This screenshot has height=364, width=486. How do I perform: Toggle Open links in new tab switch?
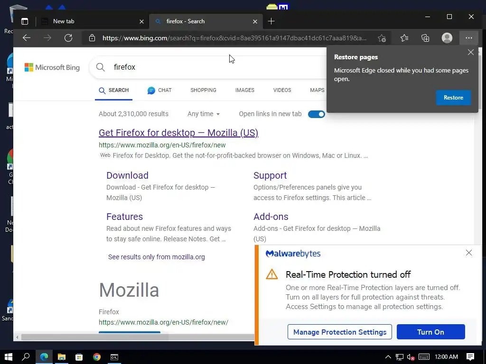point(317,114)
